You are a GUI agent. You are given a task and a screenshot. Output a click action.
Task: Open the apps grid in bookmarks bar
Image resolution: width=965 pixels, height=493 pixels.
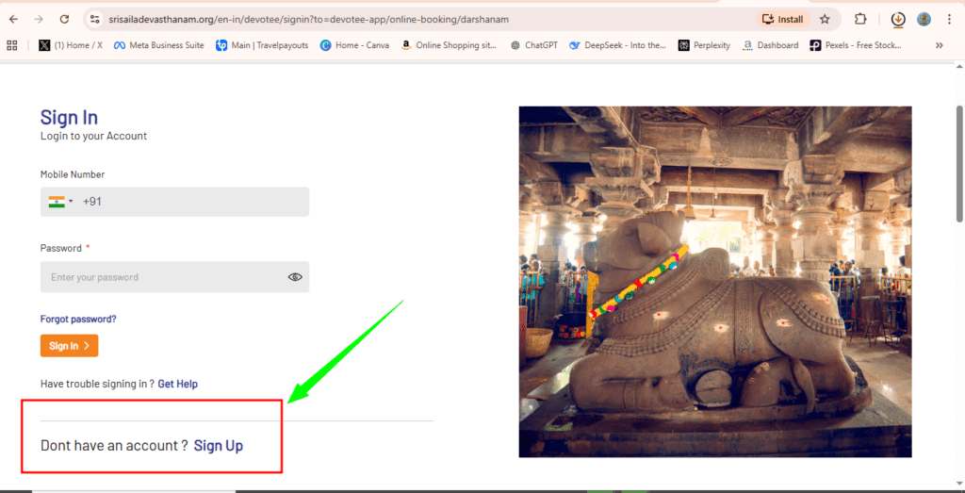12,45
